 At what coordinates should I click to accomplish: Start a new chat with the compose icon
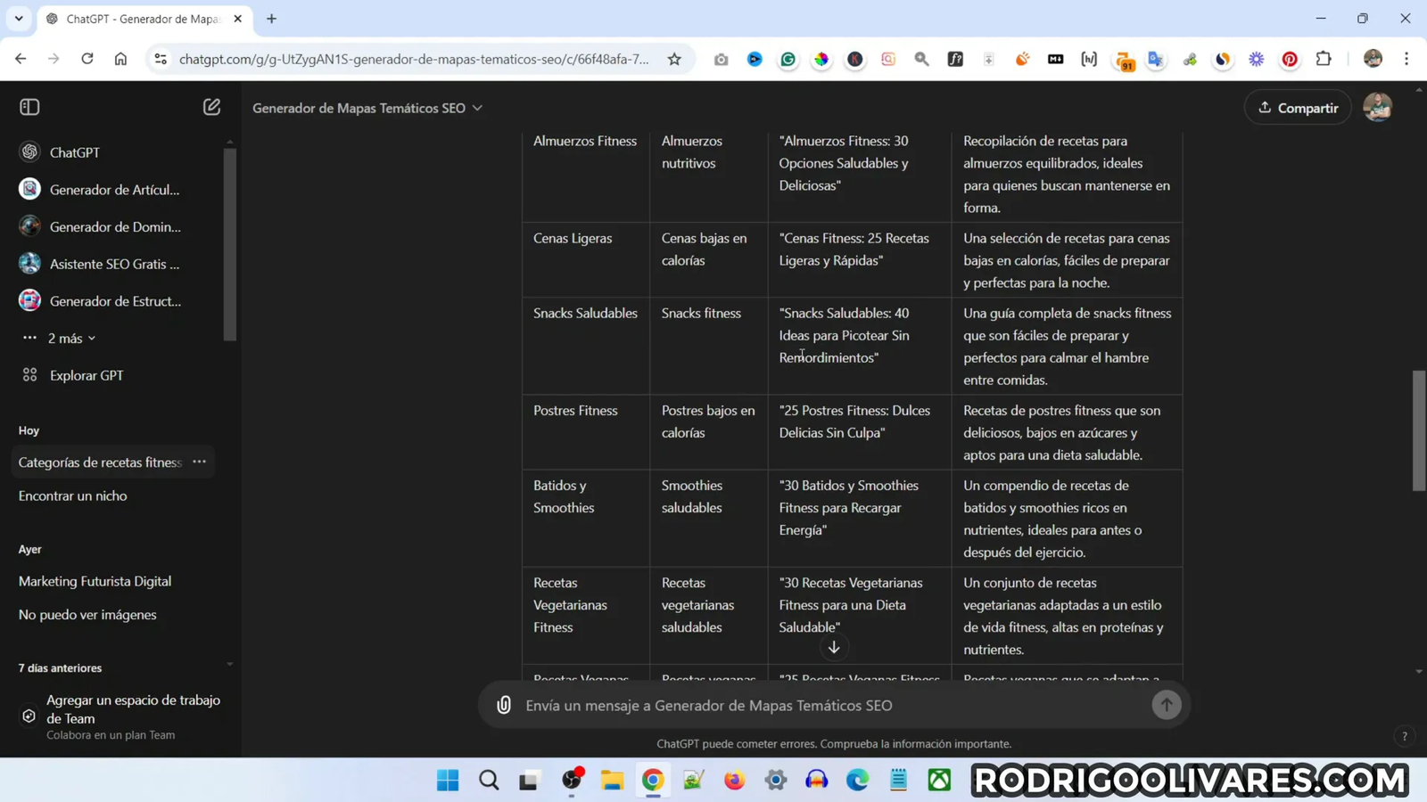point(211,107)
